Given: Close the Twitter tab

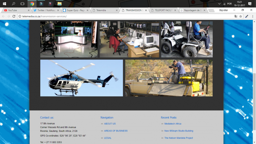Looking at the screenshot, I should tap(58, 10).
